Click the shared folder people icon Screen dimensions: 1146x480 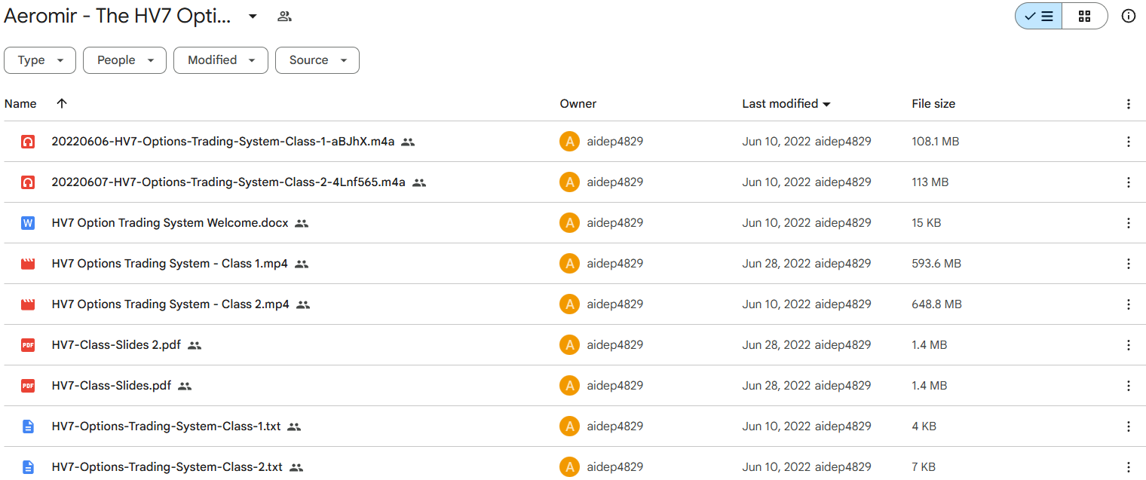click(x=284, y=16)
